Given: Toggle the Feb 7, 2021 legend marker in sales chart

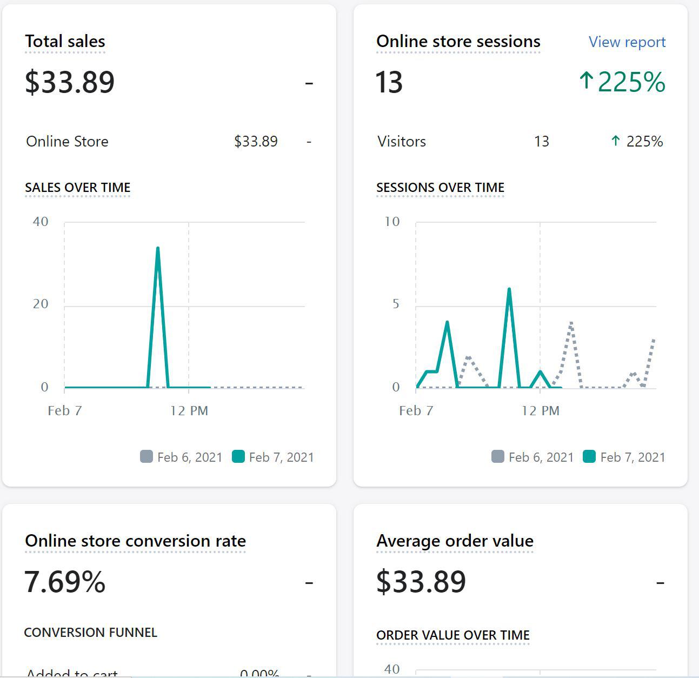Looking at the screenshot, I should (x=238, y=457).
